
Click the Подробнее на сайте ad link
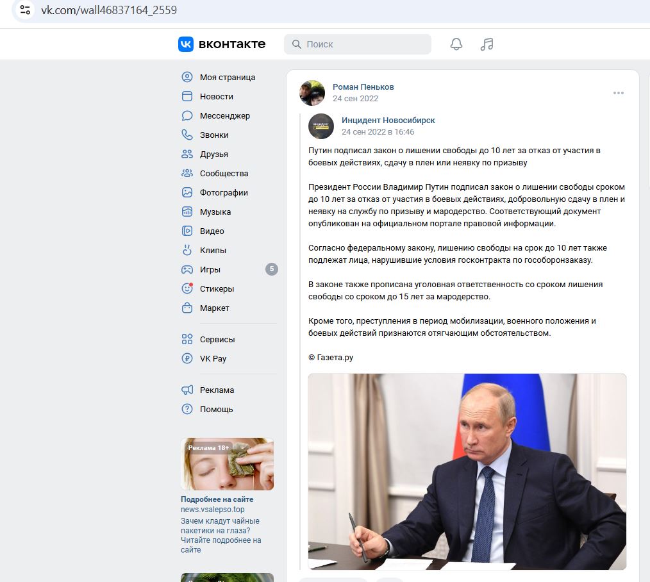click(217, 499)
